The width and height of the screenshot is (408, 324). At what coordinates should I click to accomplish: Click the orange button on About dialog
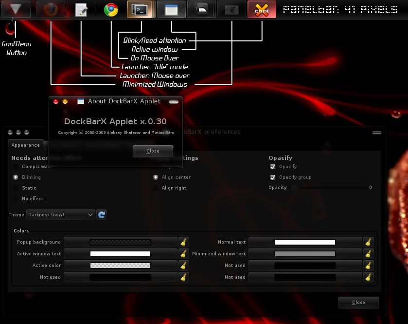pos(65,101)
